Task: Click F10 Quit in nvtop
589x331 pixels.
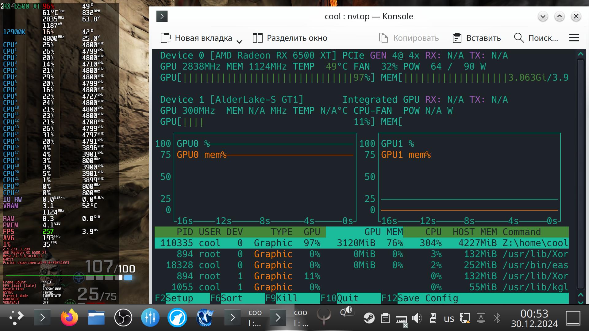Action: pos(351,298)
